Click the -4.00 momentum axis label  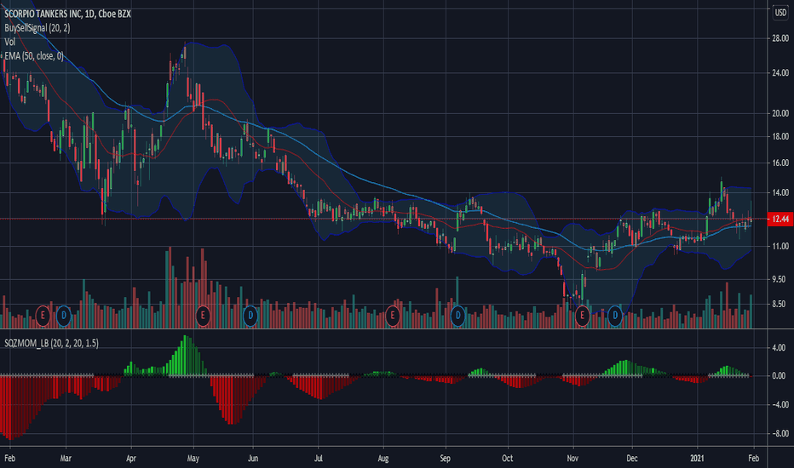click(779, 405)
